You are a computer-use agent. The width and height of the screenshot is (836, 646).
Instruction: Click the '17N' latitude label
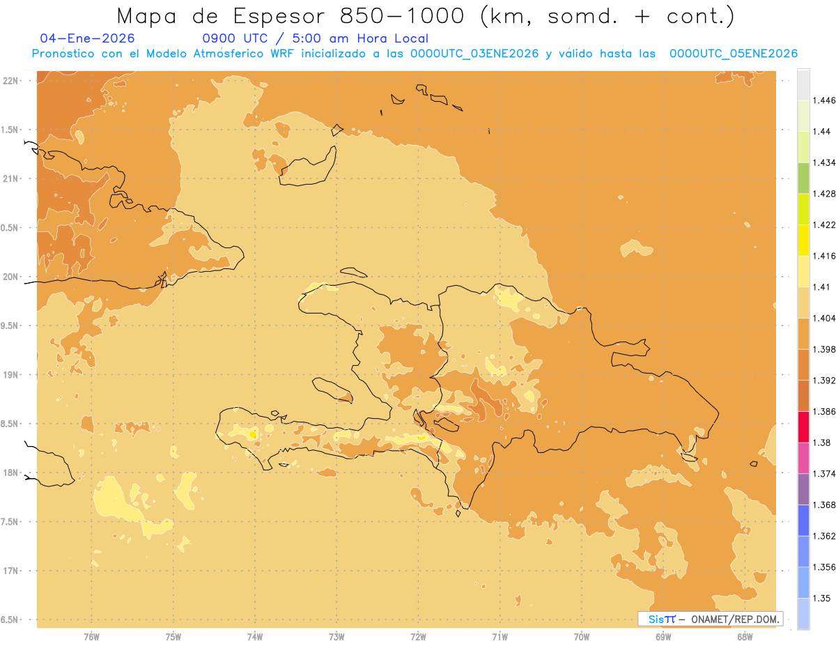[12, 571]
